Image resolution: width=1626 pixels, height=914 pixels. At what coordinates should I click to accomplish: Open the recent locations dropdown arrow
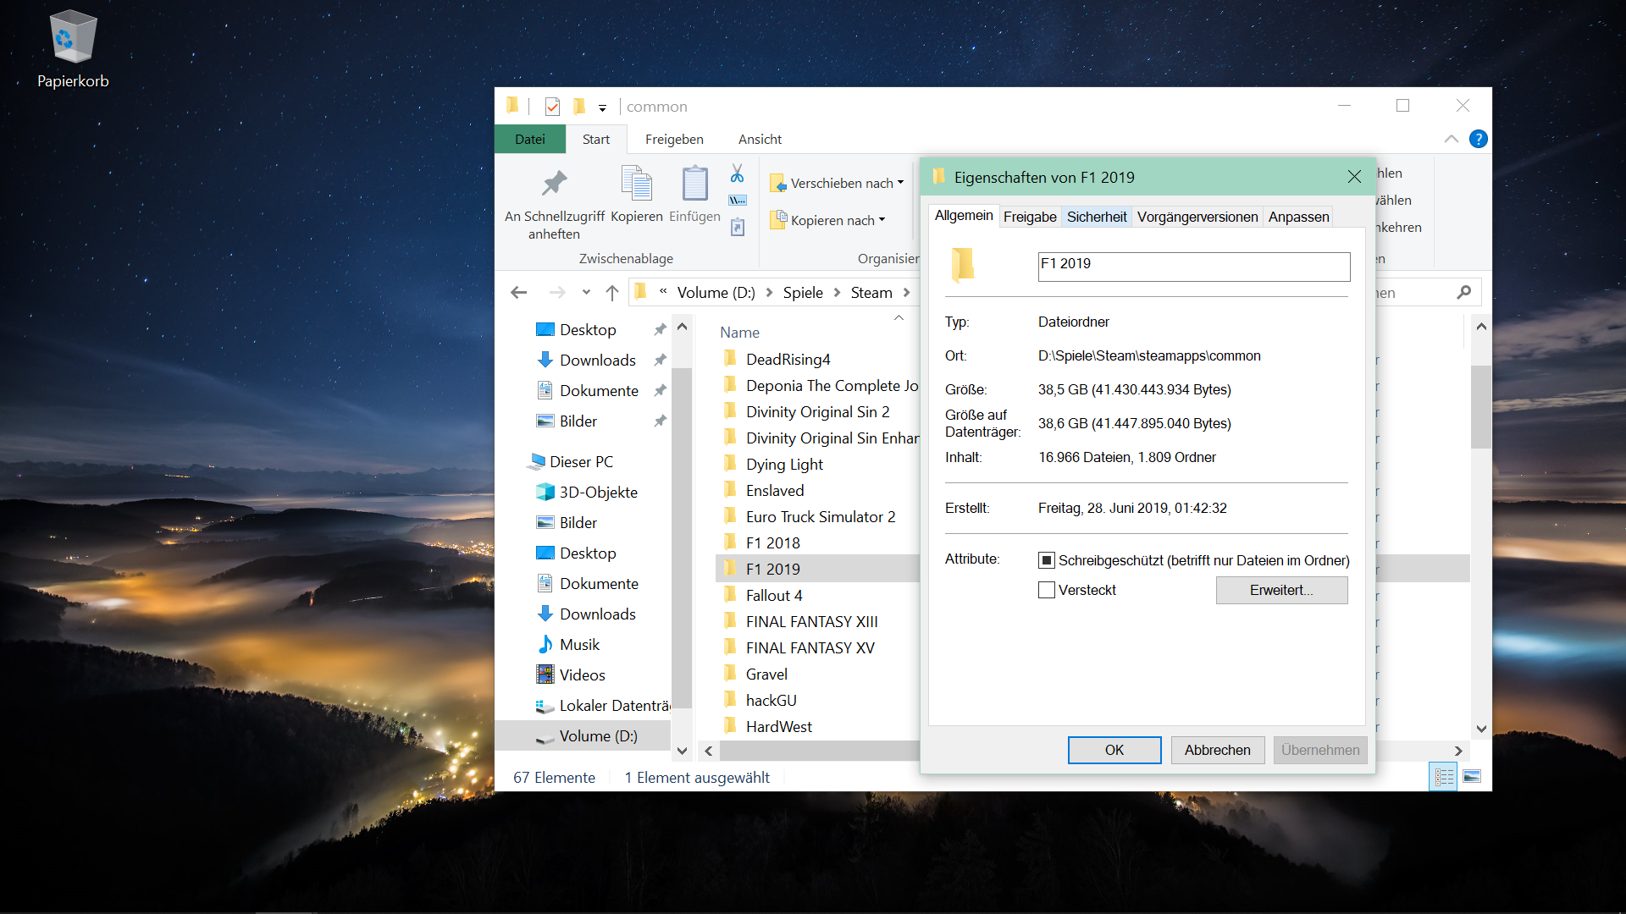click(586, 293)
